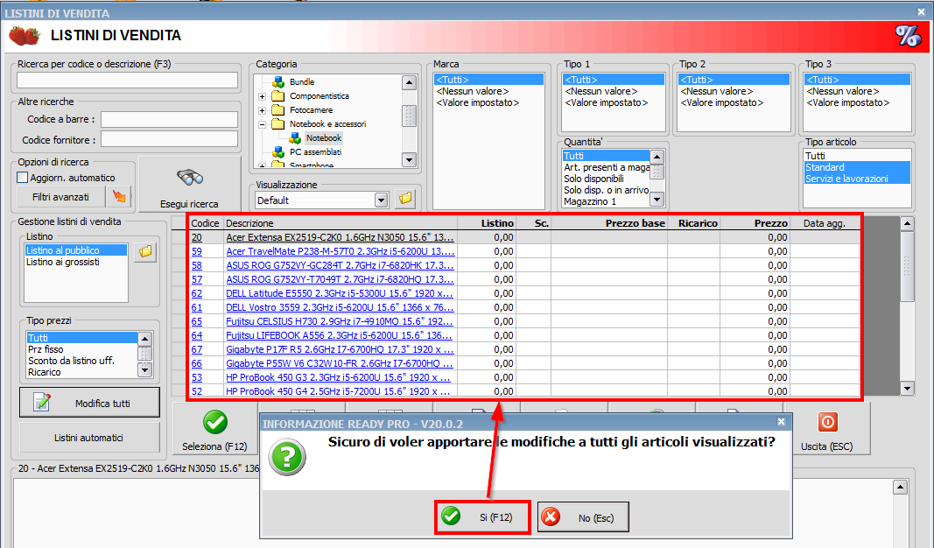Select Servizi e lavorazioni article type
This screenshot has width=934, height=548.
857,179
